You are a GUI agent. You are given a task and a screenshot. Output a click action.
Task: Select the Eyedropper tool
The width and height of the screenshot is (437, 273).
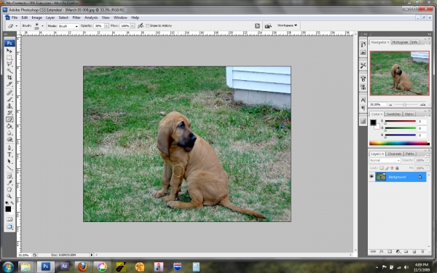(9, 183)
